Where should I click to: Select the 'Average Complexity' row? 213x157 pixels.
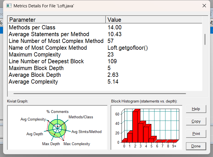pyautogui.click(x=105, y=82)
